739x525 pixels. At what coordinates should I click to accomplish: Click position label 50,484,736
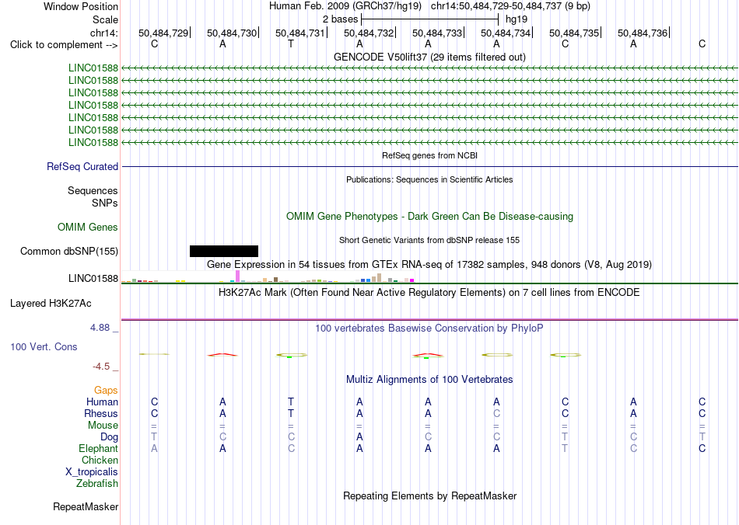coord(643,33)
